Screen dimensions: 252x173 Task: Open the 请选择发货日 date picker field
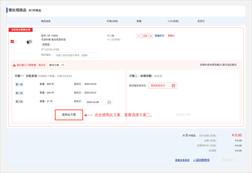point(160,85)
